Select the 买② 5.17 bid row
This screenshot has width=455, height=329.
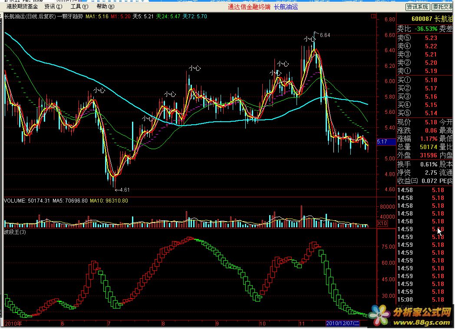point(425,88)
